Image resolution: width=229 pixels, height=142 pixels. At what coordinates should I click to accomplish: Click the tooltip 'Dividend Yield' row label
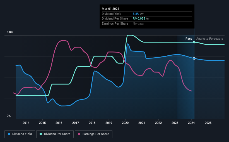(x=112, y=14)
